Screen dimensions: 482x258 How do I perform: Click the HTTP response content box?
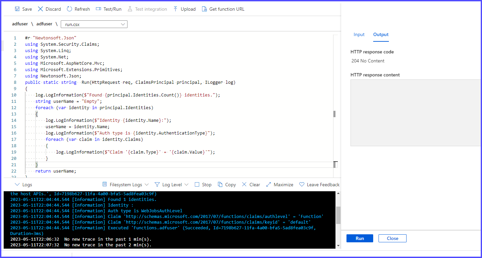(416, 113)
